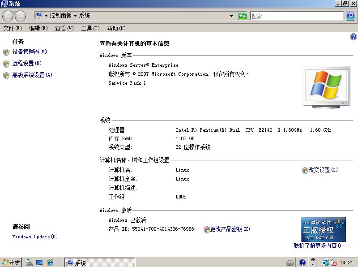Click the 系统 taskbar window button

click(x=100, y=263)
